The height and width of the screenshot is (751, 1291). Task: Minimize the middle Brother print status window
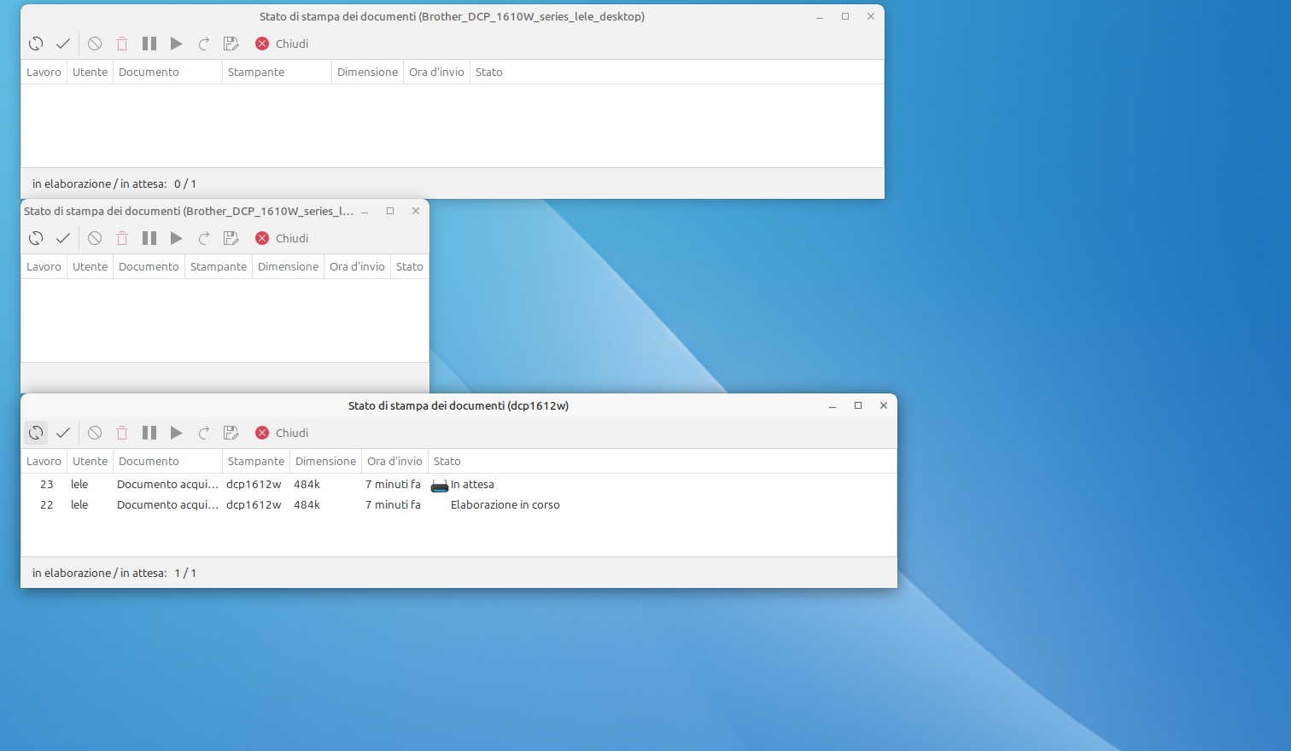(365, 211)
